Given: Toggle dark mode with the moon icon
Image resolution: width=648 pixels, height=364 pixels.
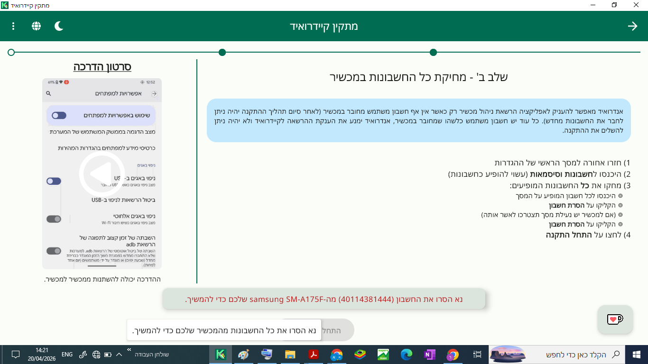Looking at the screenshot, I should point(59,26).
